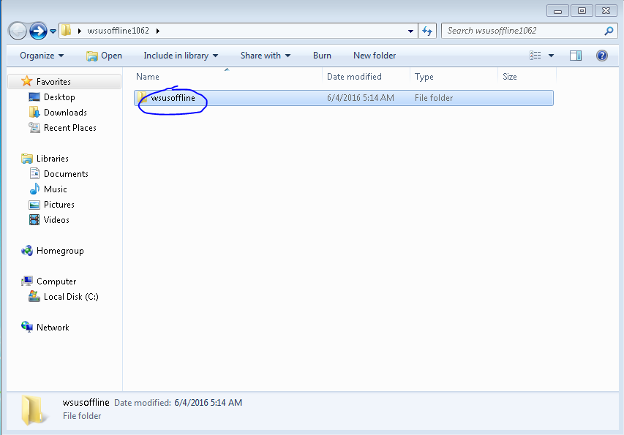The height and width of the screenshot is (435, 624).
Task: Open the Organize menu
Action: click(42, 56)
